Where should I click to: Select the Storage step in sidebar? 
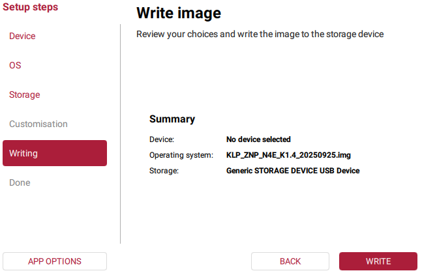24,94
